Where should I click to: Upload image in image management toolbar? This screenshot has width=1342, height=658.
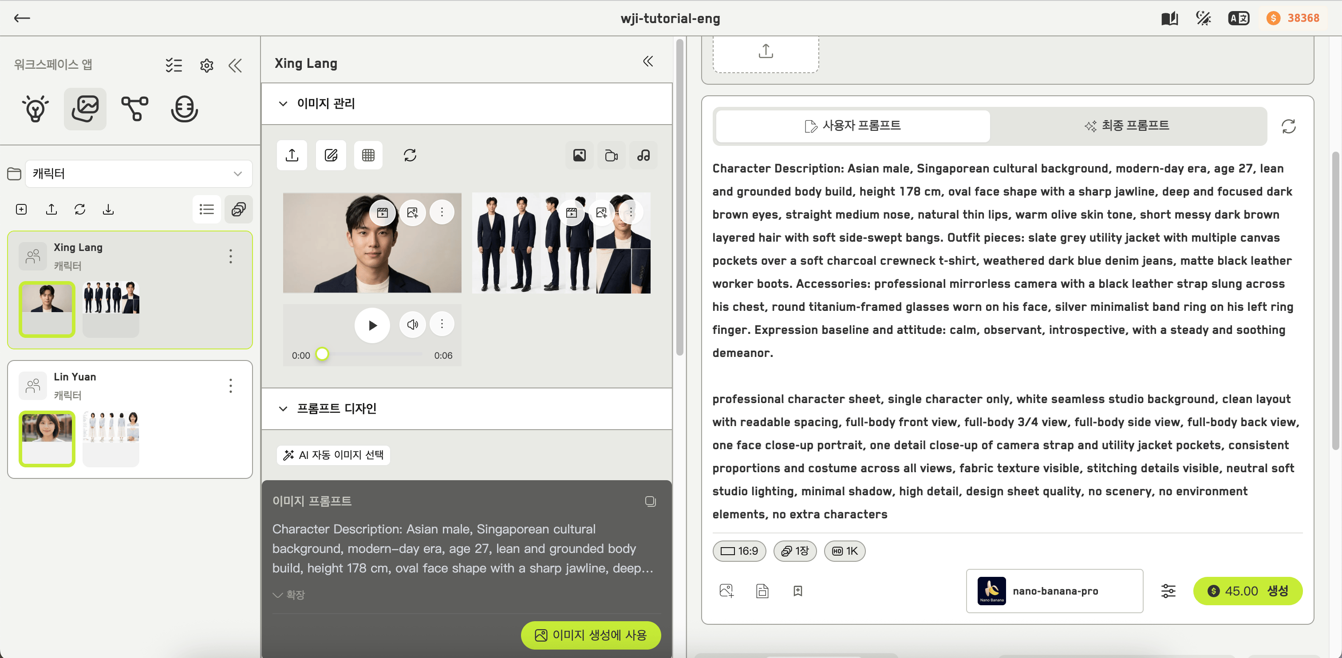click(292, 155)
